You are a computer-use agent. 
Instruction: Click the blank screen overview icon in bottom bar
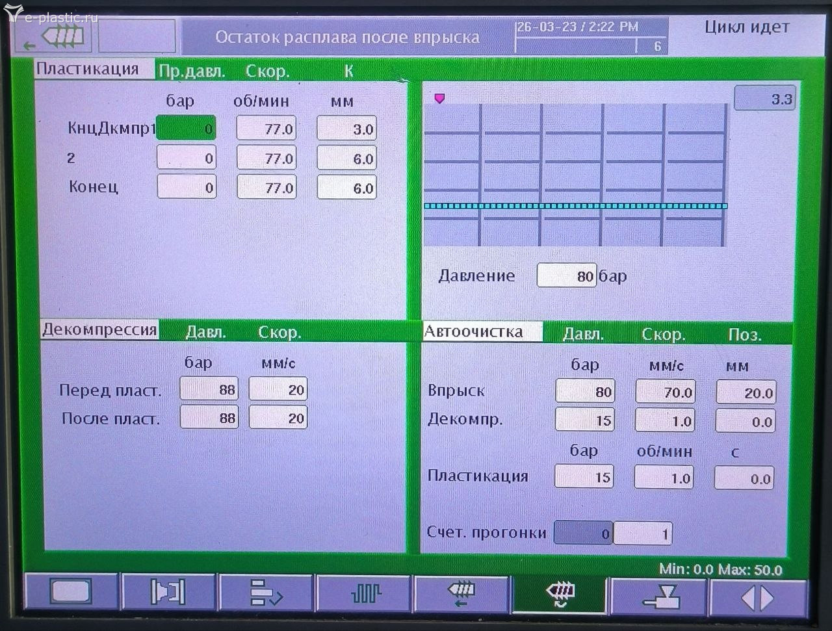pyautogui.click(x=71, y=593)
